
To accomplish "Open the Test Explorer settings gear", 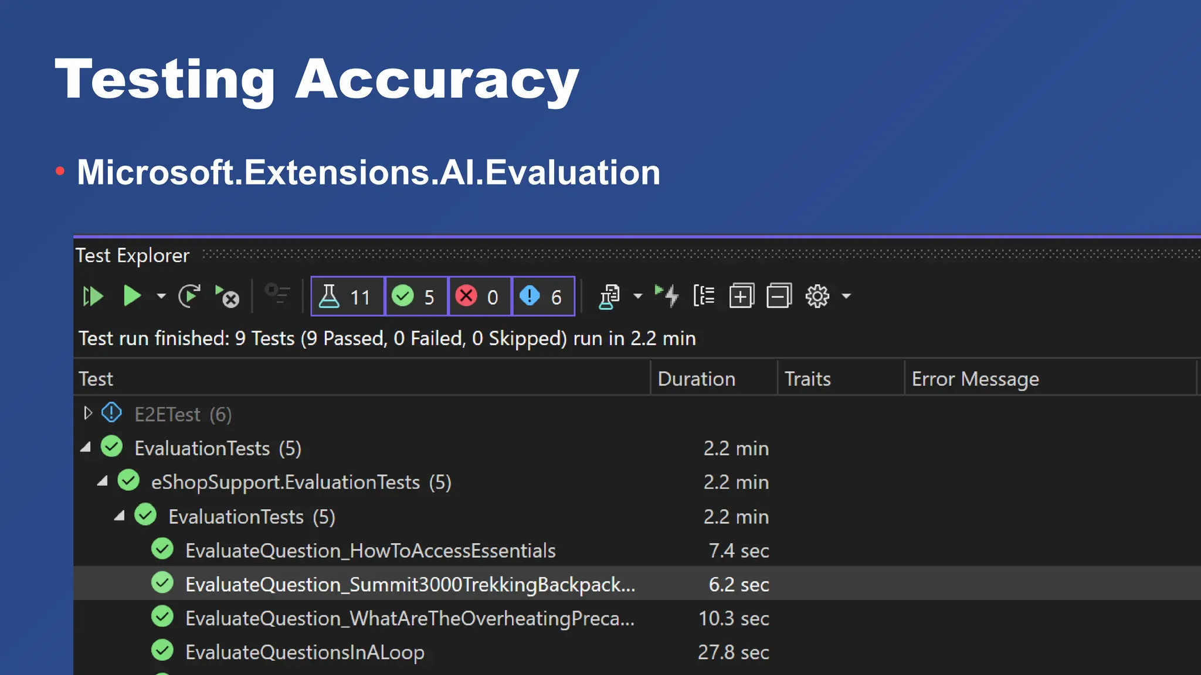I will (x=817, y=296).
